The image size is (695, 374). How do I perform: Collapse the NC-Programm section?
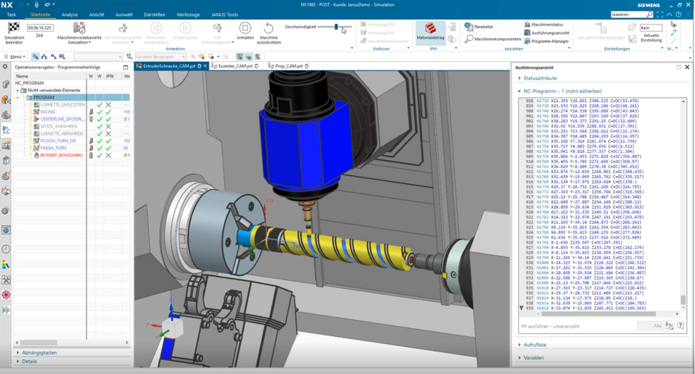point(560,91)
